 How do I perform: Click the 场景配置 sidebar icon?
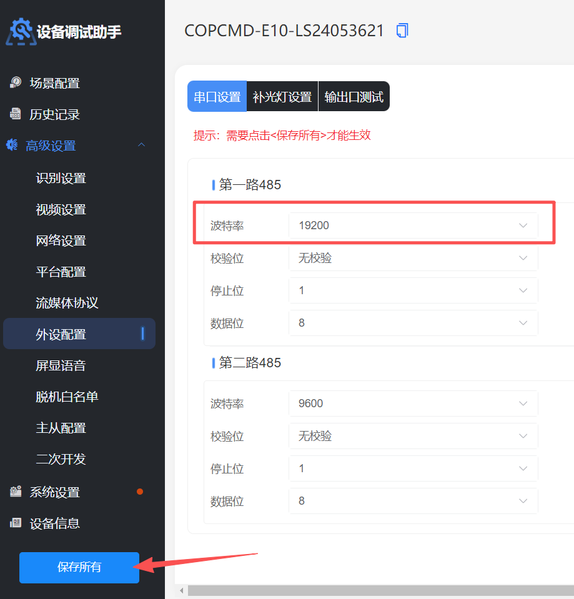point(16,83)
